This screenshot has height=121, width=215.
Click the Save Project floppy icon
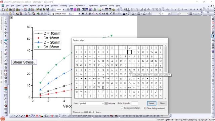(x=44, y=9)
